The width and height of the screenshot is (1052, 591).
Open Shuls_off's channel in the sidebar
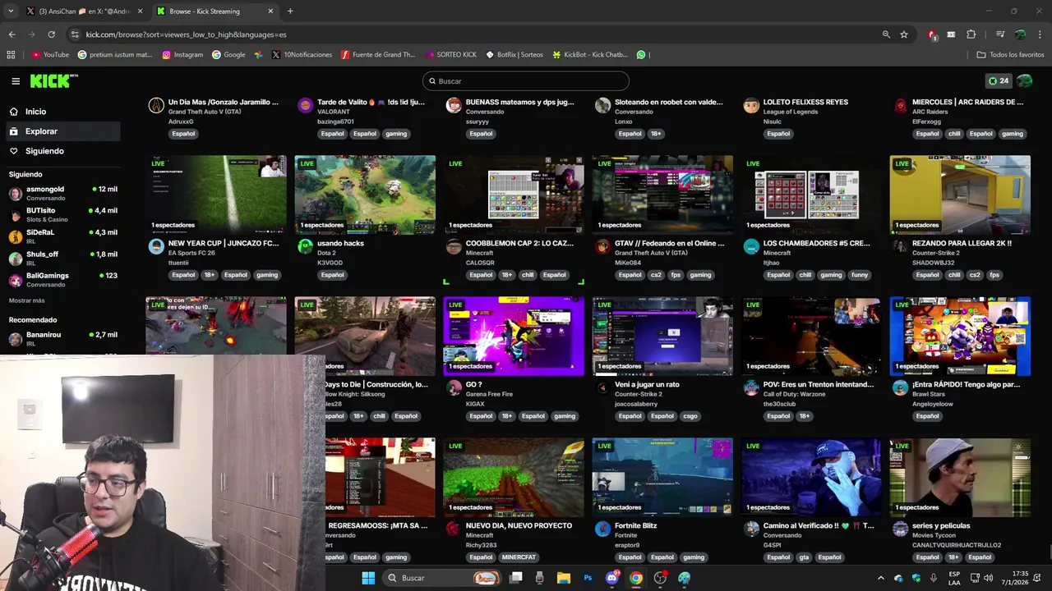click(x=62, y=258)
